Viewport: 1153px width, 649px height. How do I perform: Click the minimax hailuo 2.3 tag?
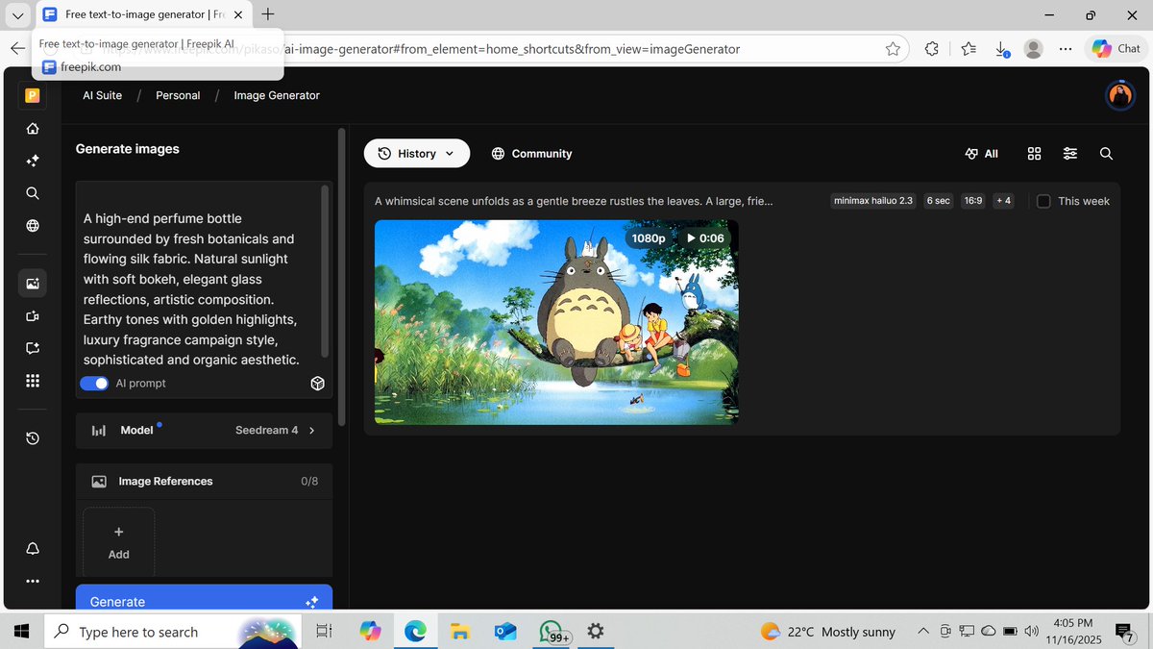tap(873, 201)
